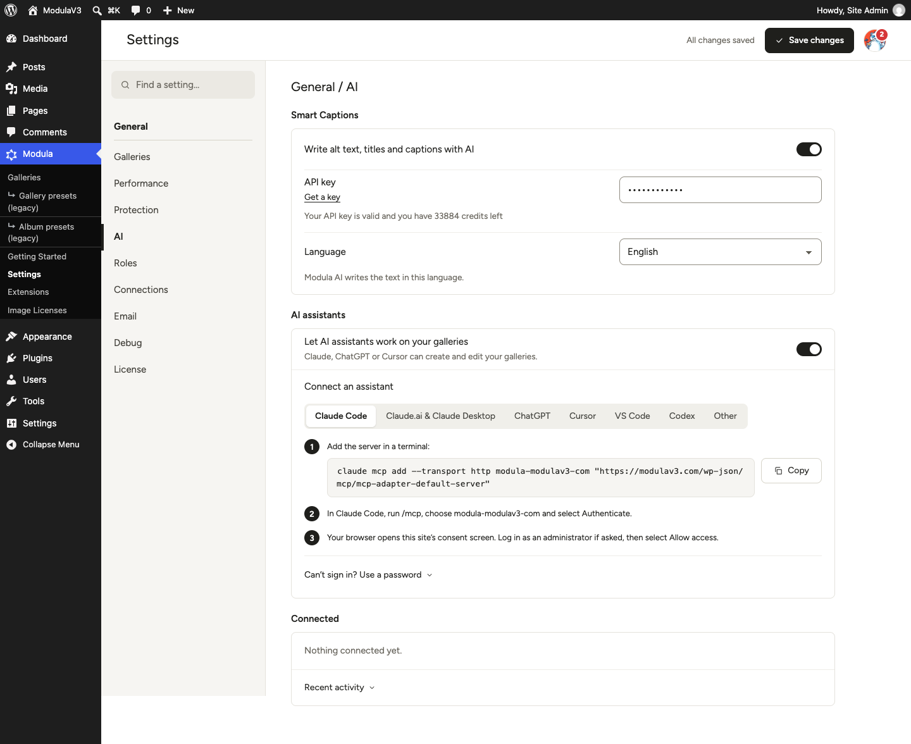The width and height of the screenshot is (911, 744).
Task: Open the Galleries settings section
Action: pos(132,157)
